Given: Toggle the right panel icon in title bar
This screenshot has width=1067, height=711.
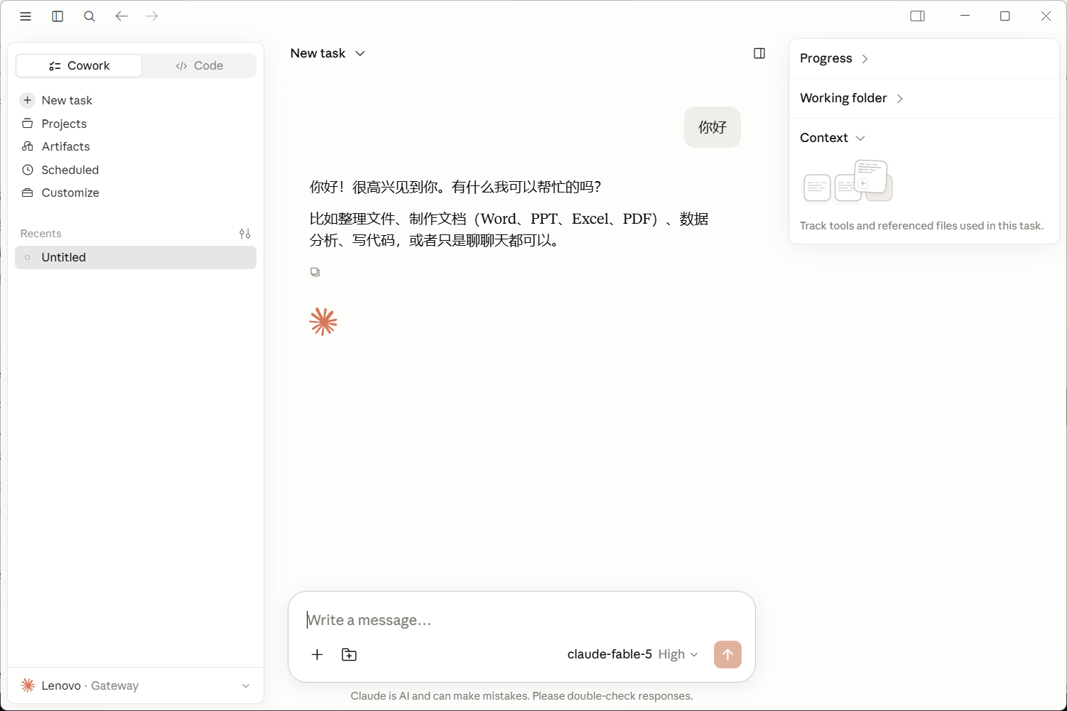Looking at the screenshot, I should pos(918,16).
